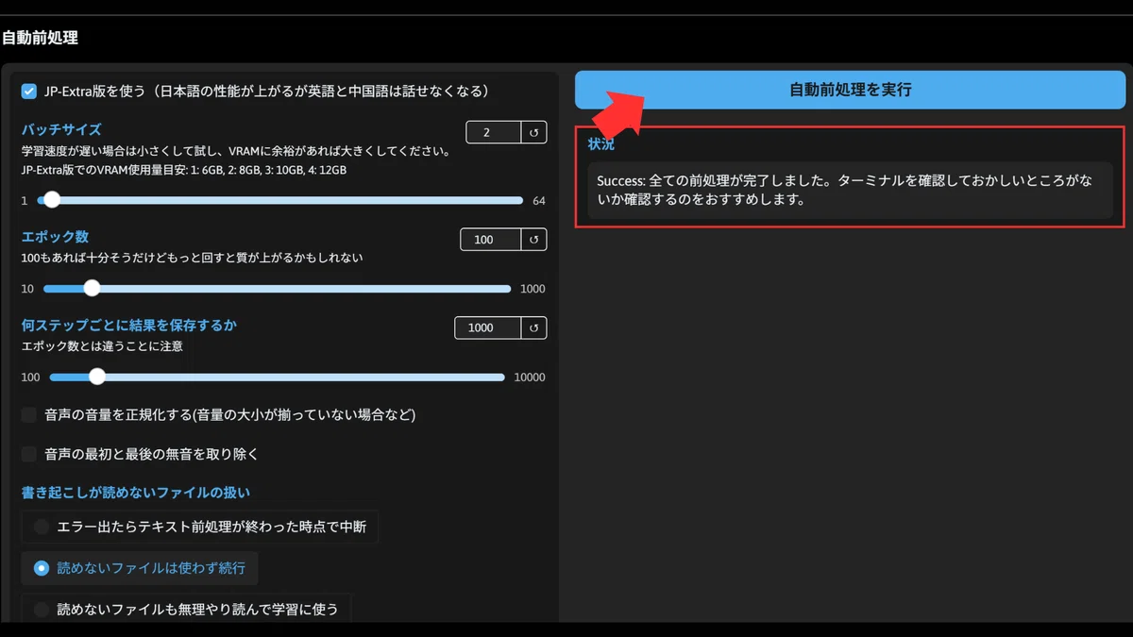This screenshot has width=1133, height=637.
Task: Click the batch size slider handle
Action: click(x=52, y=200)
